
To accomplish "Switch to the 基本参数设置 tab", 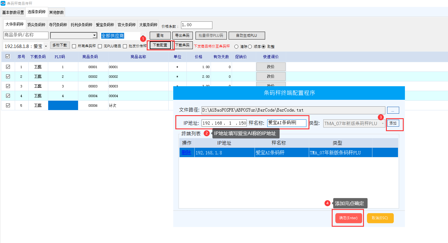I will pyautogui.click(x=13, y=13).
